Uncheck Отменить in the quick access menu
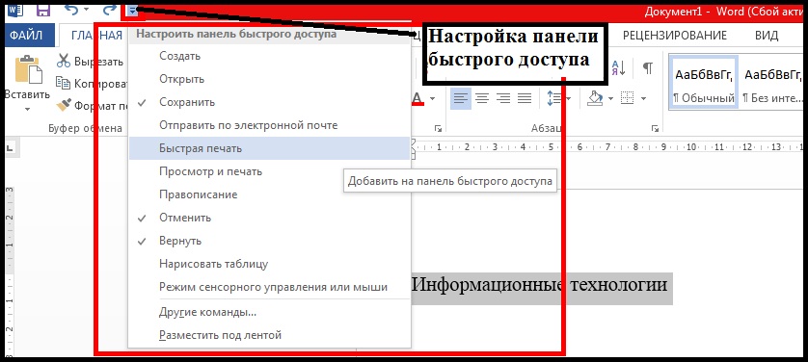 tap(270, 218)
